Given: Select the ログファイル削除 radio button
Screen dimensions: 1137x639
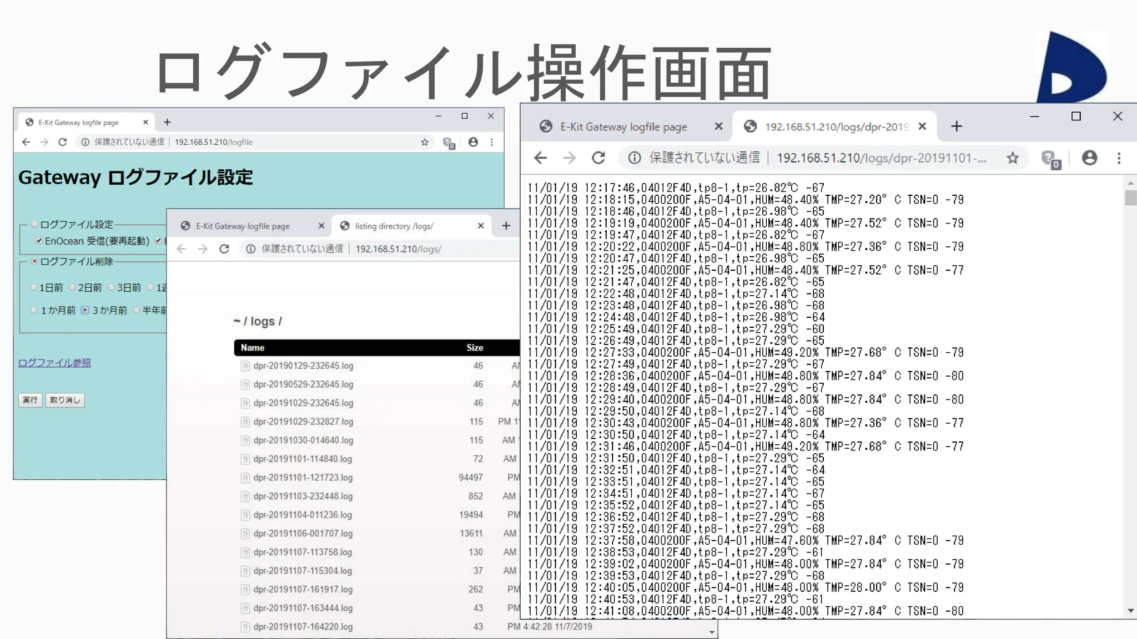Looking at the screenshot, I should pyautogui.click(x=34, y=261).
